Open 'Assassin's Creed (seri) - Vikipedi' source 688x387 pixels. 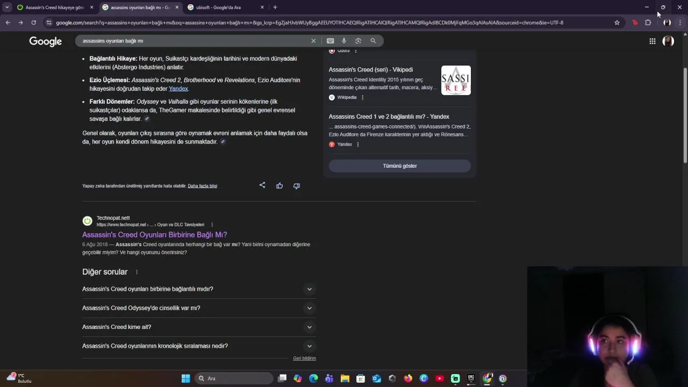[371, 70]
